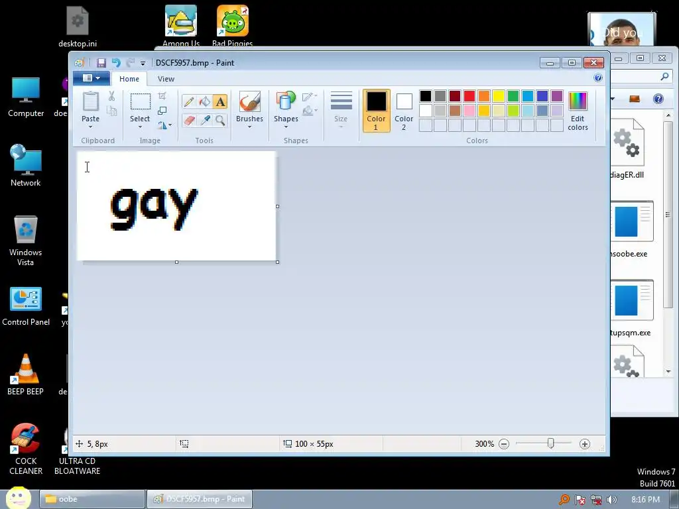This screenshot has height=509, width=679.
Task: Open the shape Fill dropdown
Action: tap(310, 111)
